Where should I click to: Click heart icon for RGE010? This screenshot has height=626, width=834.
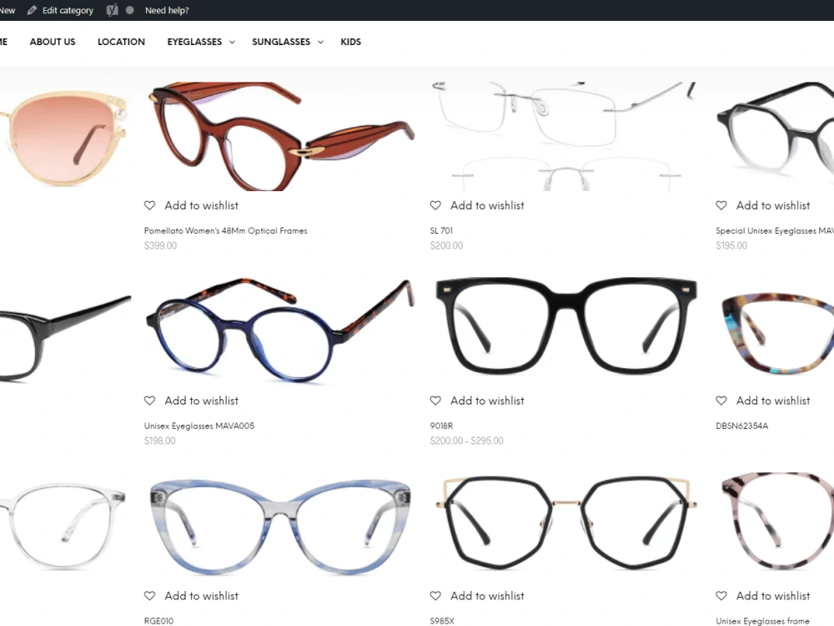(x=149, y=596)
